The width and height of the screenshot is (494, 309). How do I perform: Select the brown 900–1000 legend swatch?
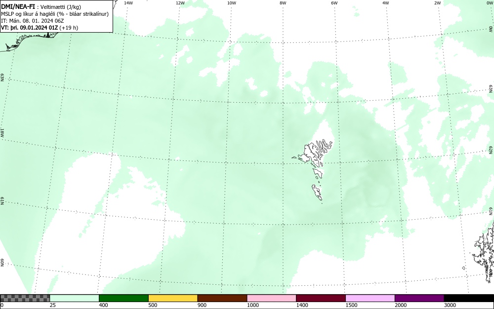(222, 298)
